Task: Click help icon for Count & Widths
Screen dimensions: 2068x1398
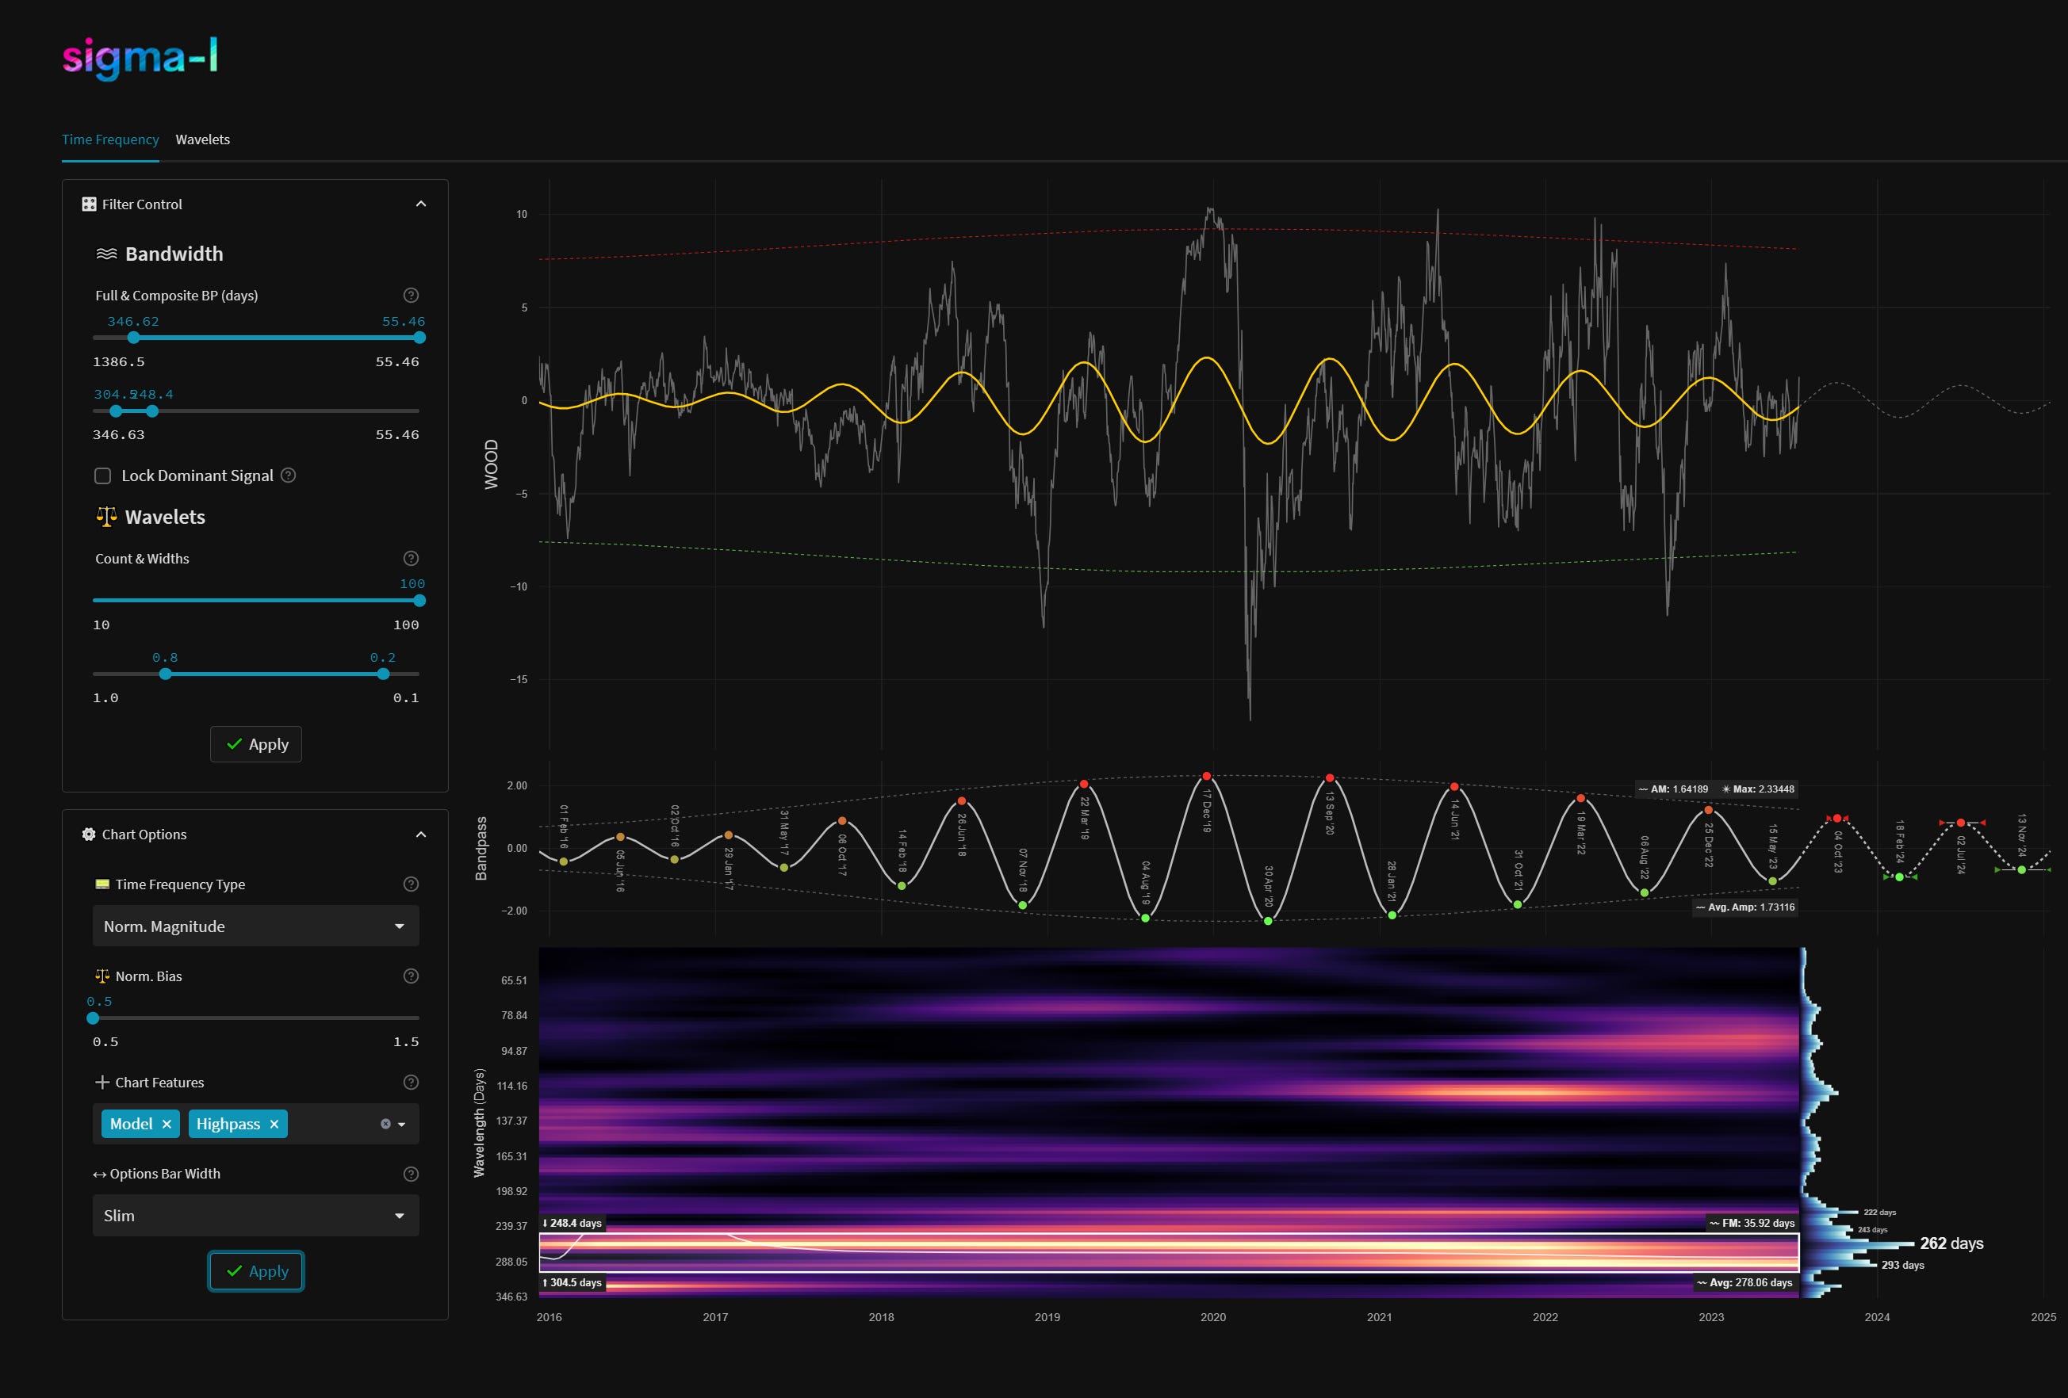Action: (410, 559)
